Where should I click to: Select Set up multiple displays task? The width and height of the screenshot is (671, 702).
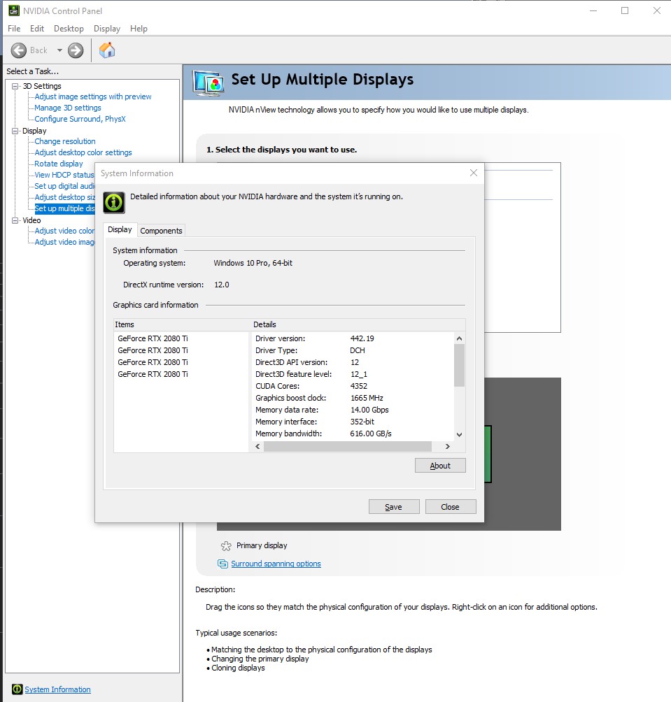pos(64,208)
